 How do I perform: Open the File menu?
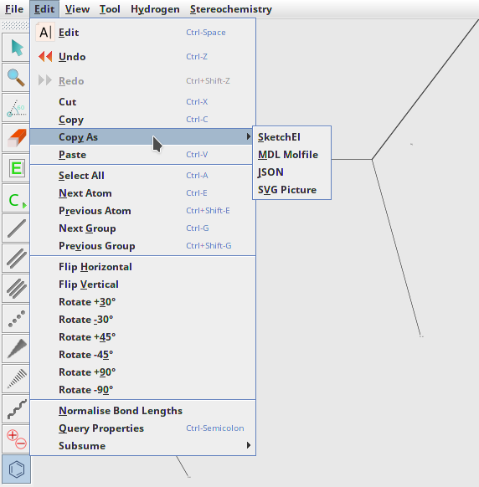tap(14, 9)
